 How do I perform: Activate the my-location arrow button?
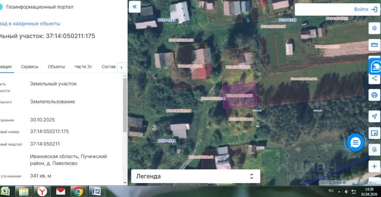click(374, 117)
